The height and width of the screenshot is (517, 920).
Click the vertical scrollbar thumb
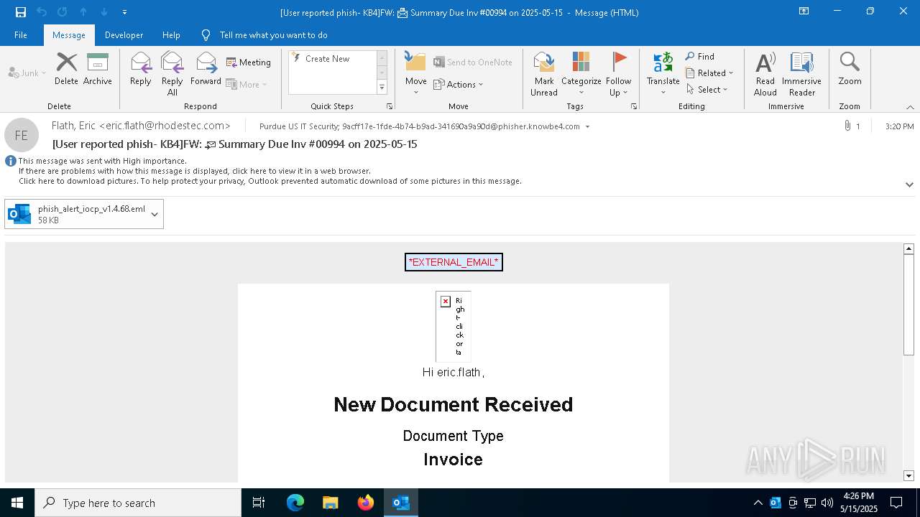[x=908, y=304]
